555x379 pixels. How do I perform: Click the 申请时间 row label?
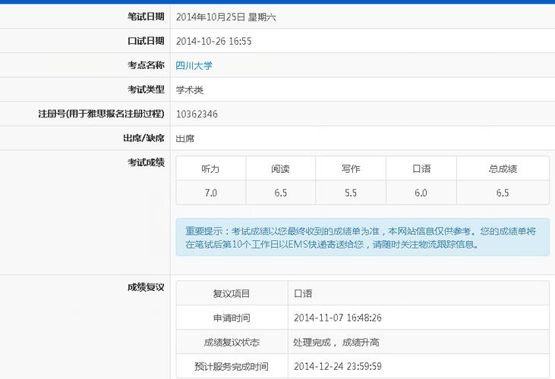[x=232, y=318]
